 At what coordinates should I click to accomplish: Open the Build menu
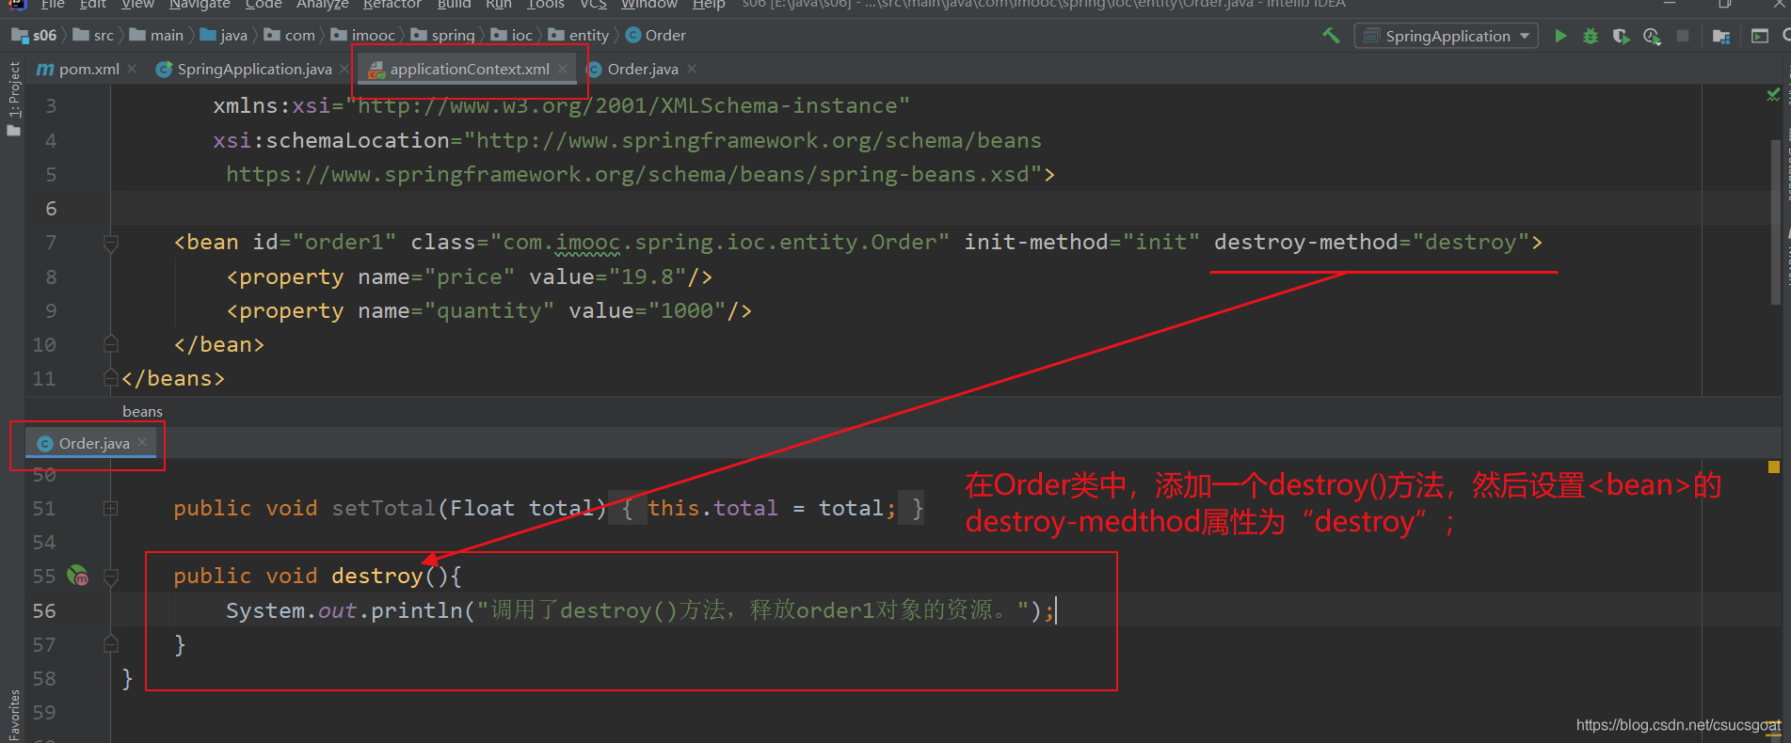pyautogui.click(x=454, y=5)
